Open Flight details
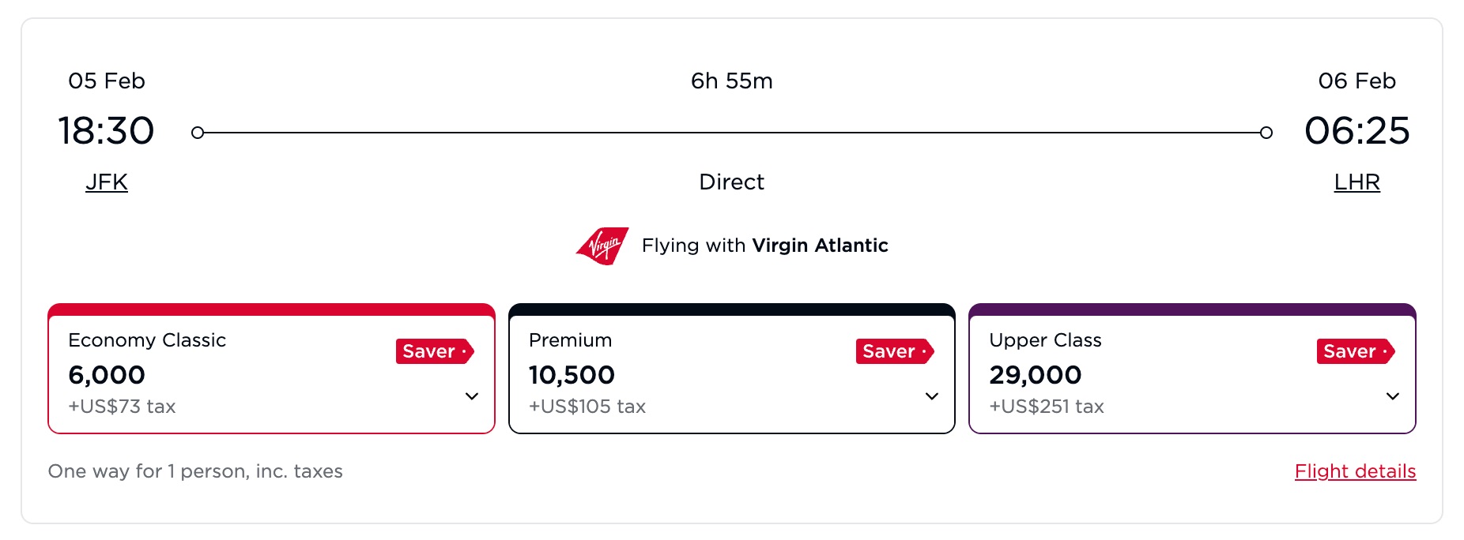1464x540 pixels. [x=1355, y=471]
